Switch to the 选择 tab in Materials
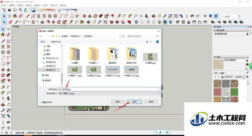 click(x=216, y=73)
